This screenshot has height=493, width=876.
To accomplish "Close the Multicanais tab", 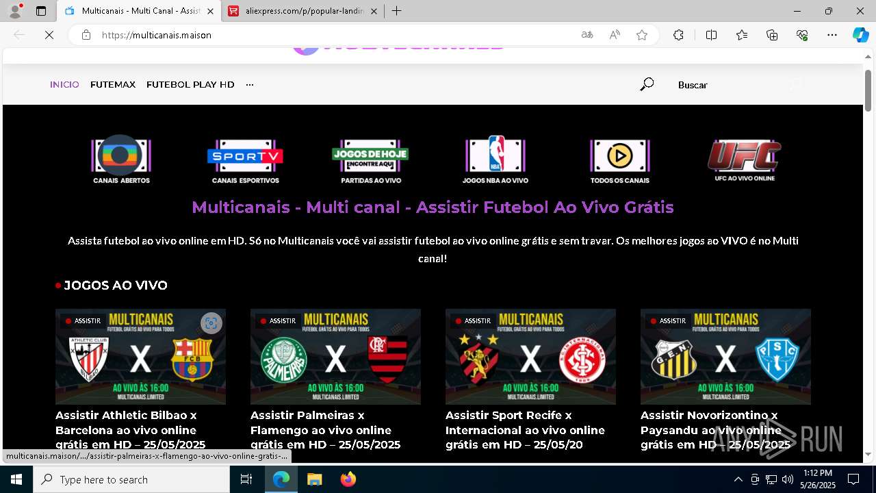I will click(x=210, y=11).
